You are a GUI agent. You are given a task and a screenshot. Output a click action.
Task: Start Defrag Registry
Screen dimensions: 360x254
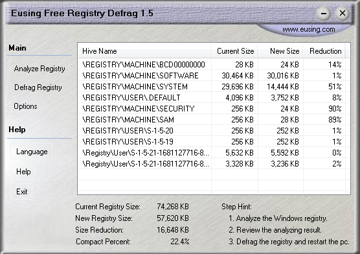click(38, 87)
